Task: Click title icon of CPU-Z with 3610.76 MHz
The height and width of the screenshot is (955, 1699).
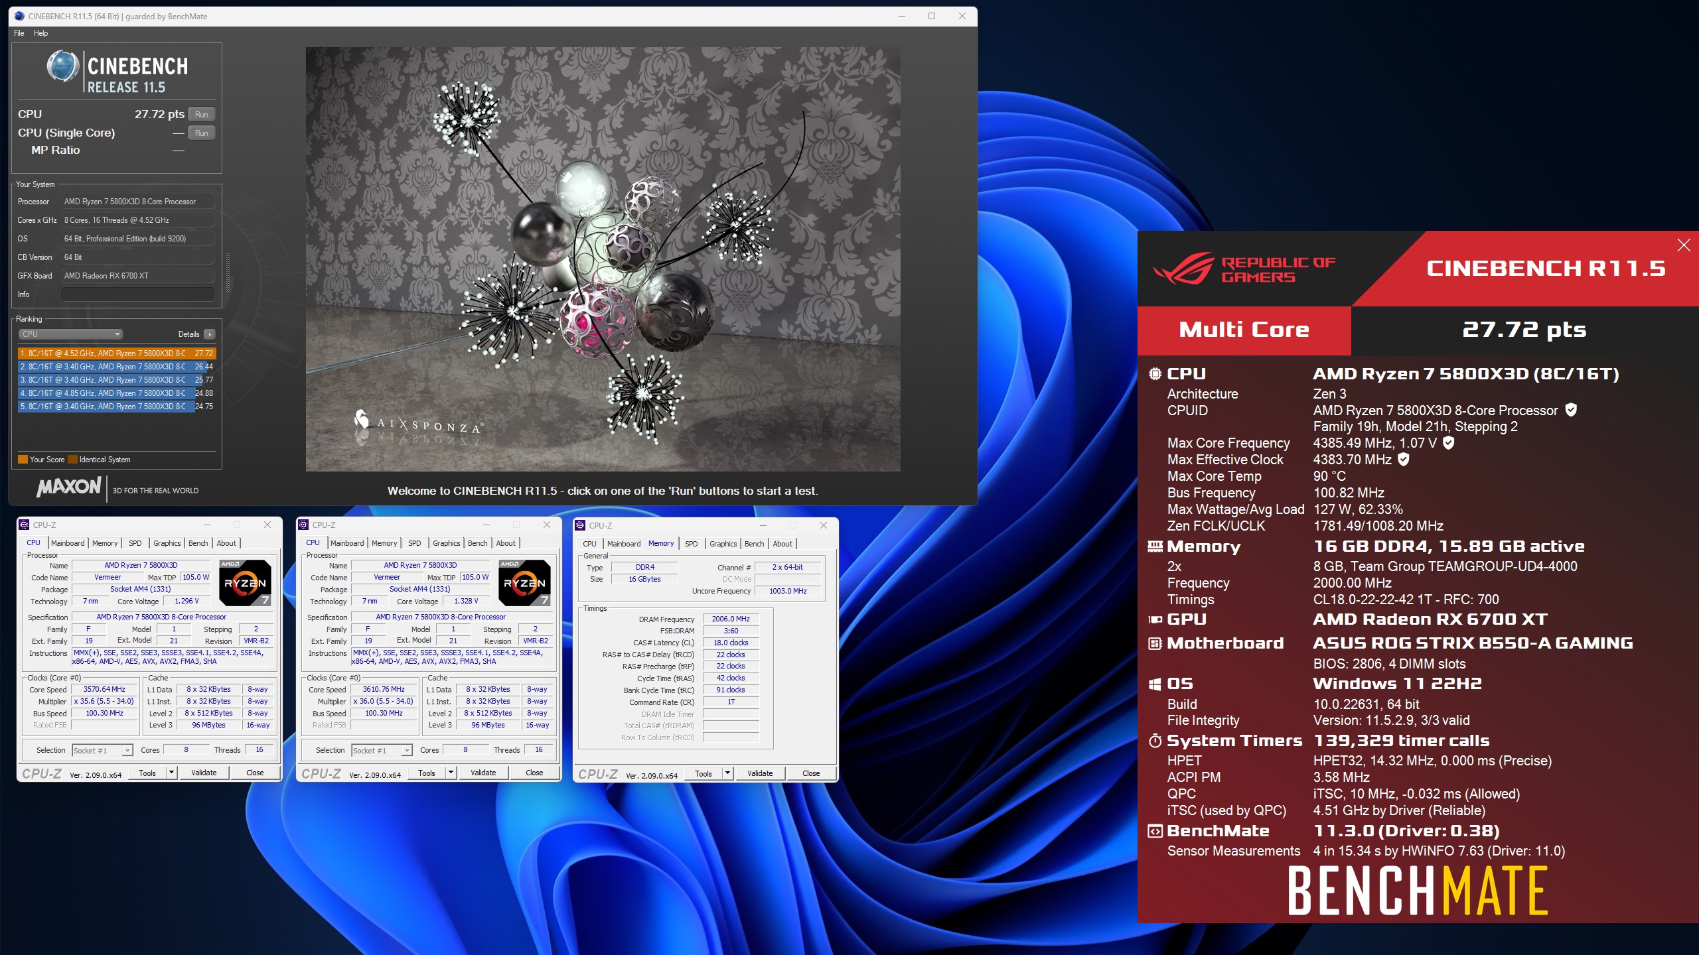Action: coord(304,525)
